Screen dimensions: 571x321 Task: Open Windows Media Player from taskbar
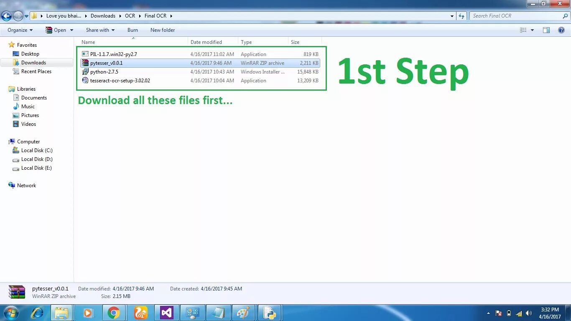point(88,313)
